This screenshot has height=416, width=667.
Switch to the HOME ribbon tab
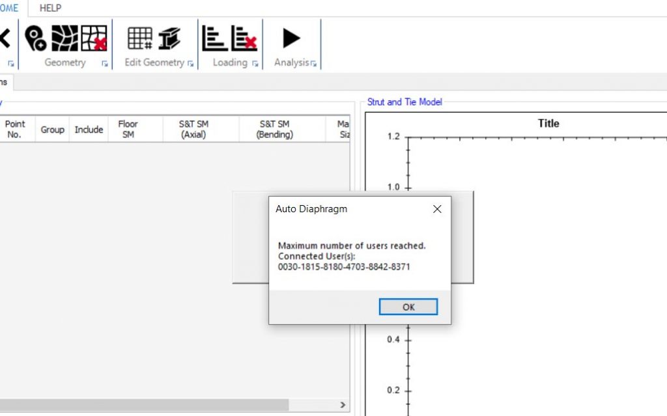coord(9,8)
